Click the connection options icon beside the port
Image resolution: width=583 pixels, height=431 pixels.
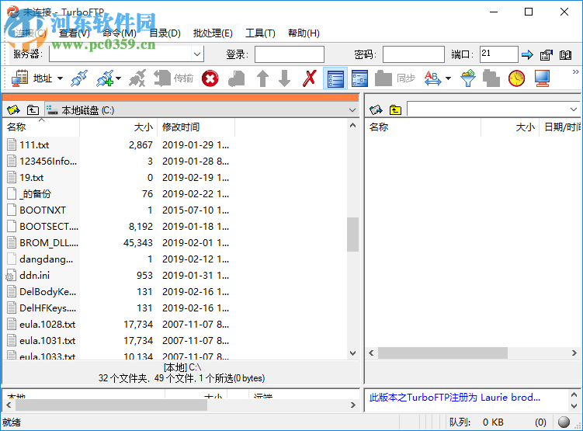pyautogui.click(x=547, y=55)
